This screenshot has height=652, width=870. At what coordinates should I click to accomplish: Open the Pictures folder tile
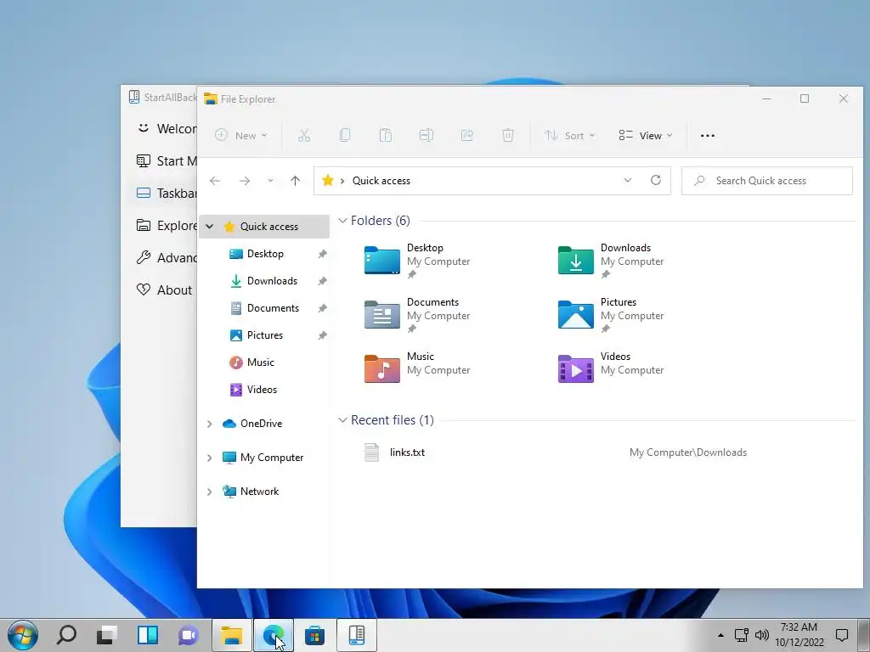tap(611, 315)
